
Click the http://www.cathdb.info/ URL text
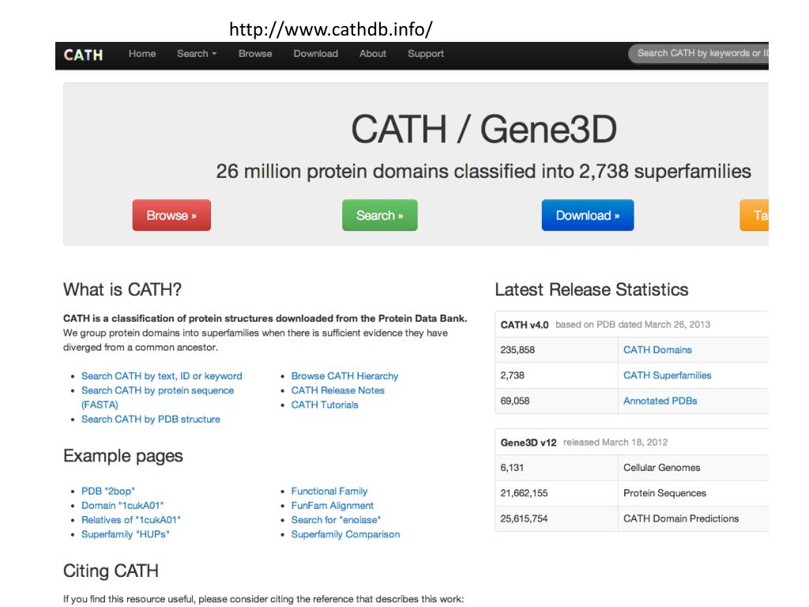[x=331, y=29]
